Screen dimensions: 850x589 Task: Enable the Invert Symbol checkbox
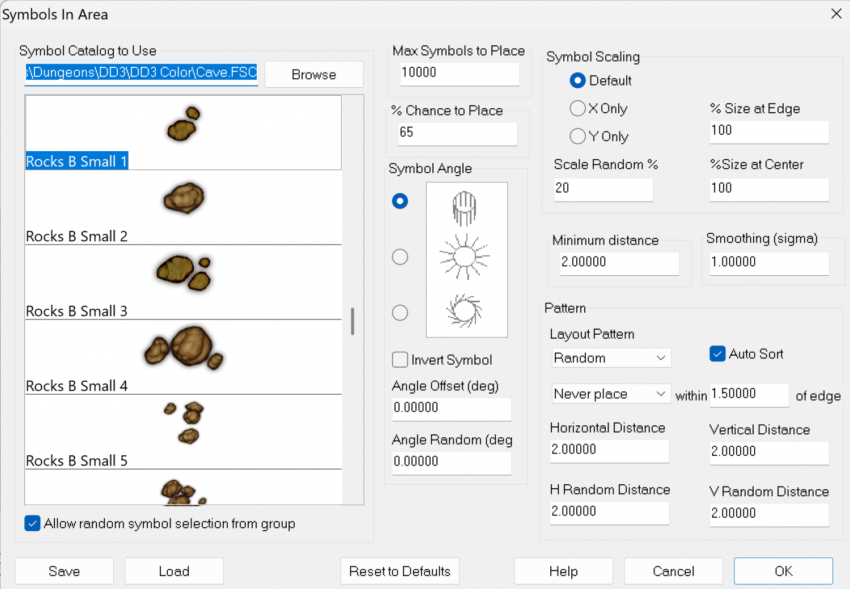tap(400, 360)
